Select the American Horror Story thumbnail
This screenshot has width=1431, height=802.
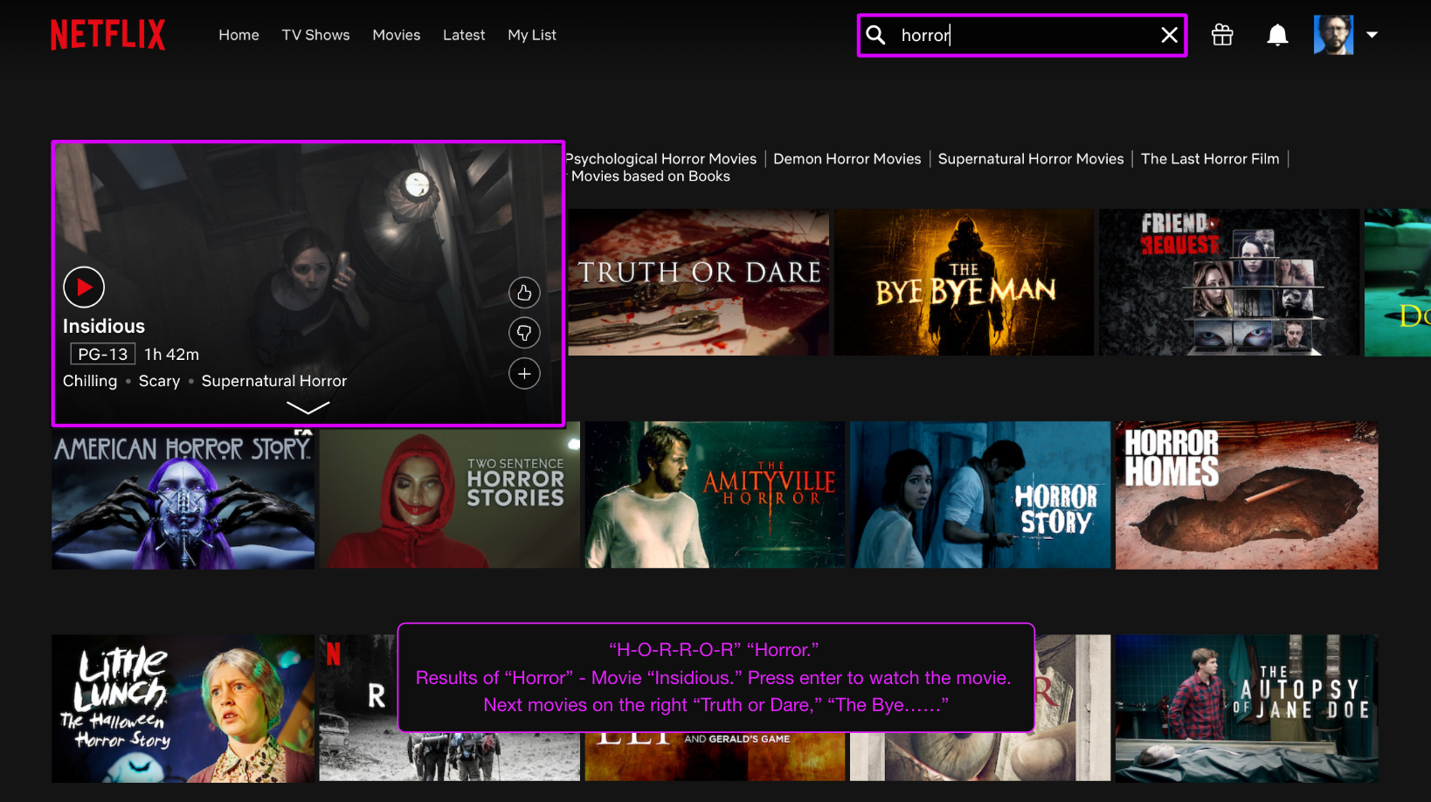[x=183, y=498]
